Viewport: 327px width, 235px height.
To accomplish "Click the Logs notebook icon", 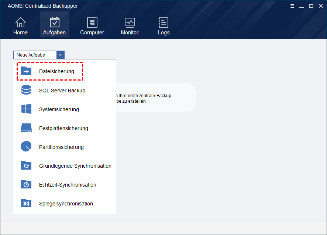I will coord(163,22).
